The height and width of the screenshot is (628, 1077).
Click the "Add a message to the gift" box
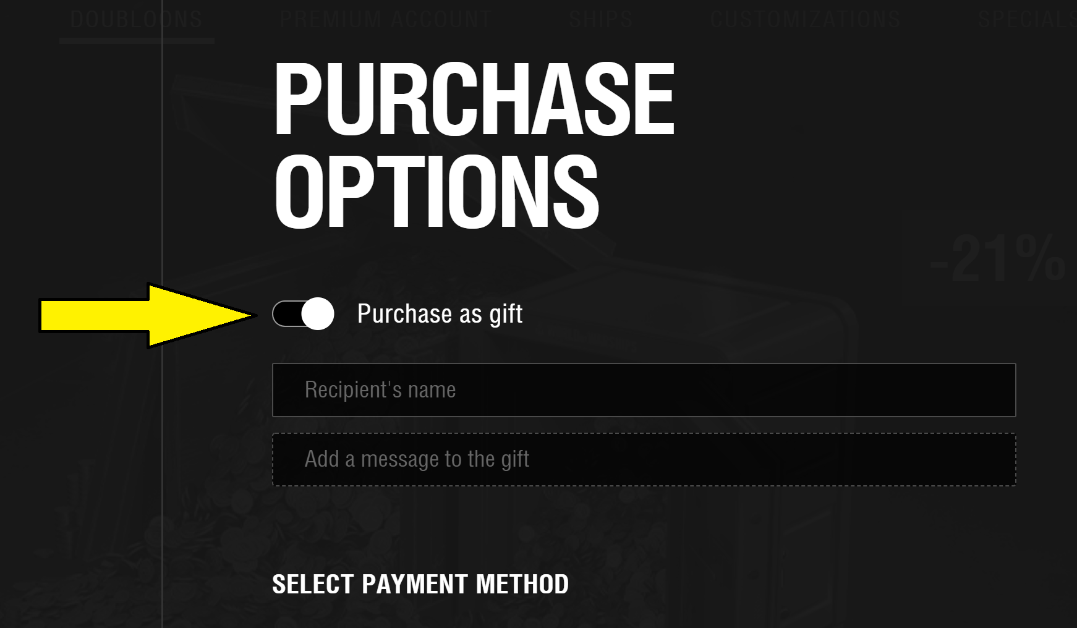coord(644,459)
